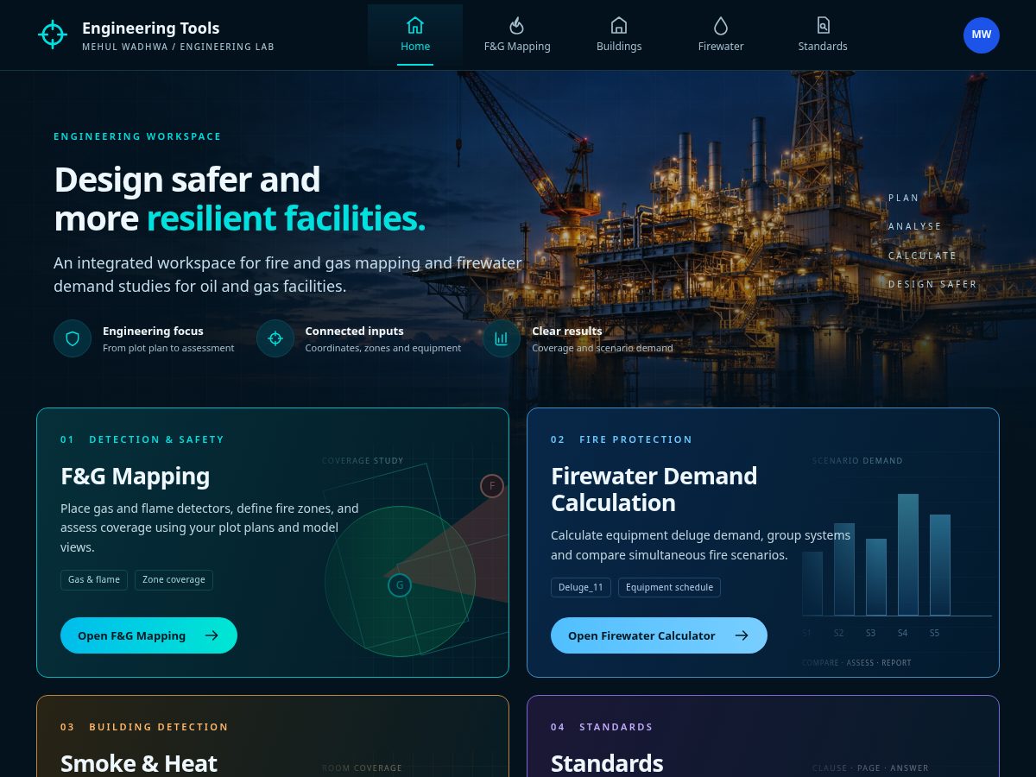The height and width of the screenshot is (777, 1036).
Task: Click the 03 BUILDING DETECTION label
Action: (x=144, y=727)
